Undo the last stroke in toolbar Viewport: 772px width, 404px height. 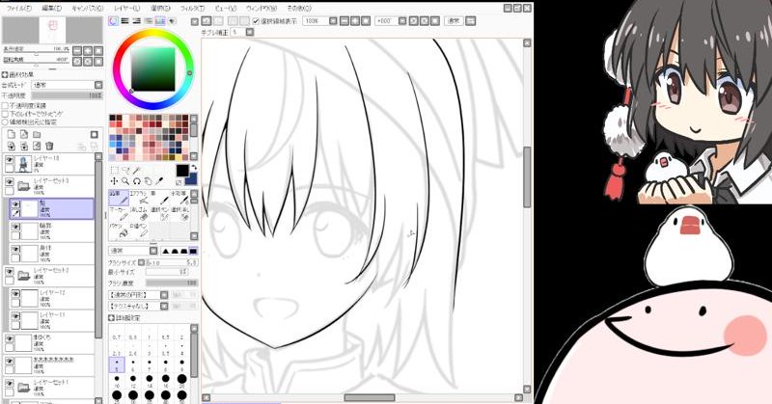click(x=207, y=21)
